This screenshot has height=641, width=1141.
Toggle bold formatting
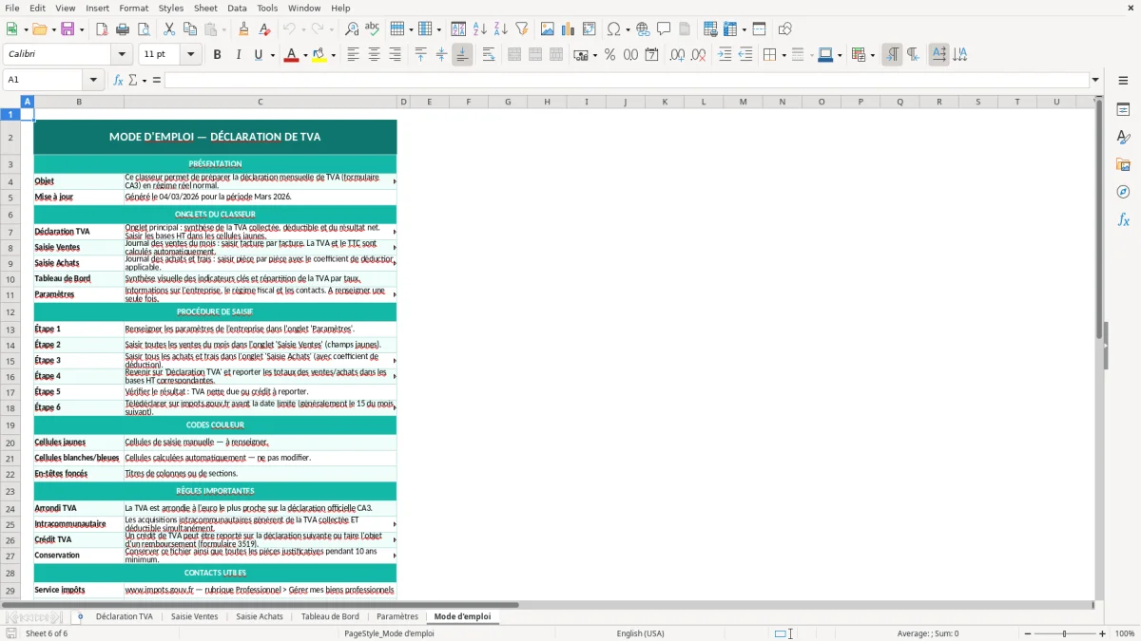(217, 55)
